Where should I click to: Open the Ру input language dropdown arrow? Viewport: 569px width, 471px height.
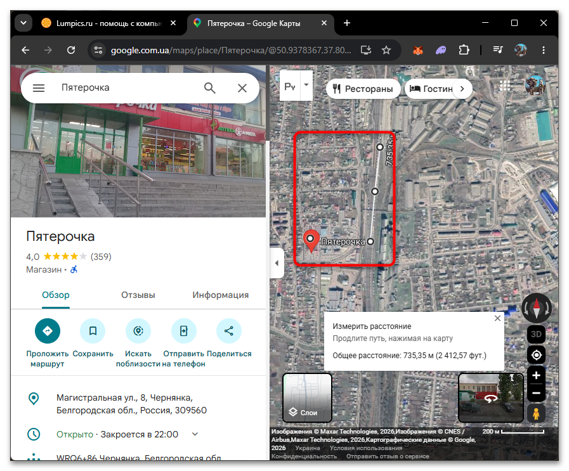point(306,85)
